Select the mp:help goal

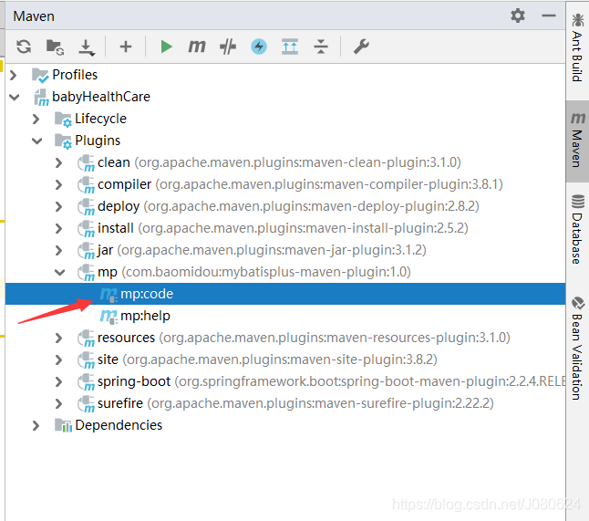click(145, 316)
